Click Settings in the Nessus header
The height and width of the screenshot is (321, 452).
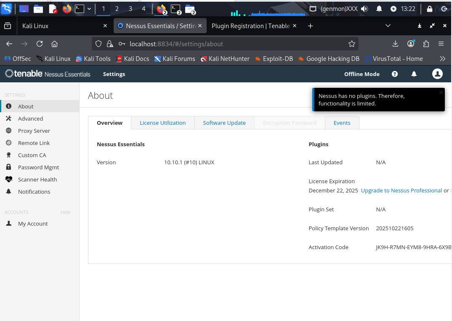(114, 74)
